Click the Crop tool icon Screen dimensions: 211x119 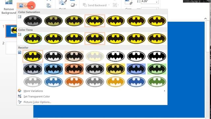[x=129, y=2]
